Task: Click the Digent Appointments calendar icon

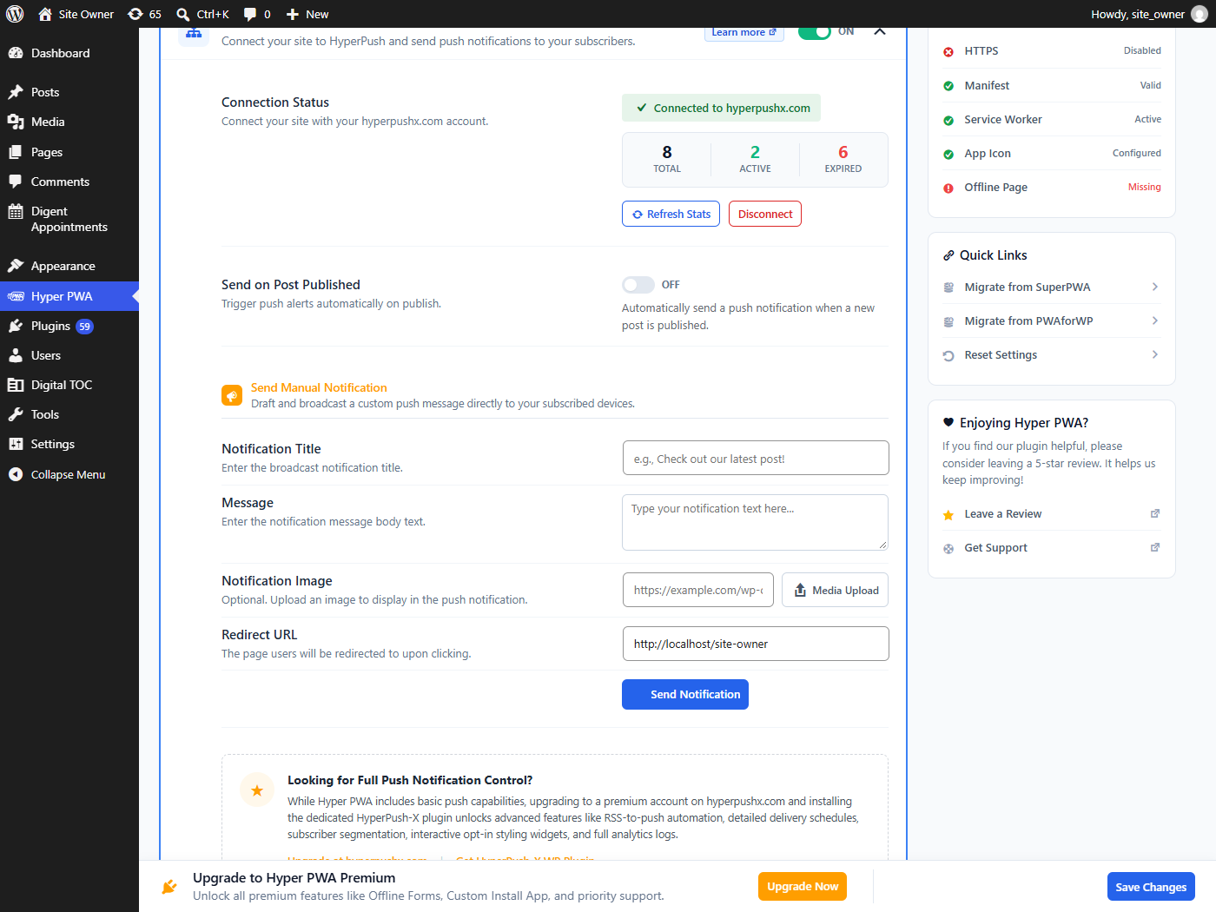Action: 16,211
